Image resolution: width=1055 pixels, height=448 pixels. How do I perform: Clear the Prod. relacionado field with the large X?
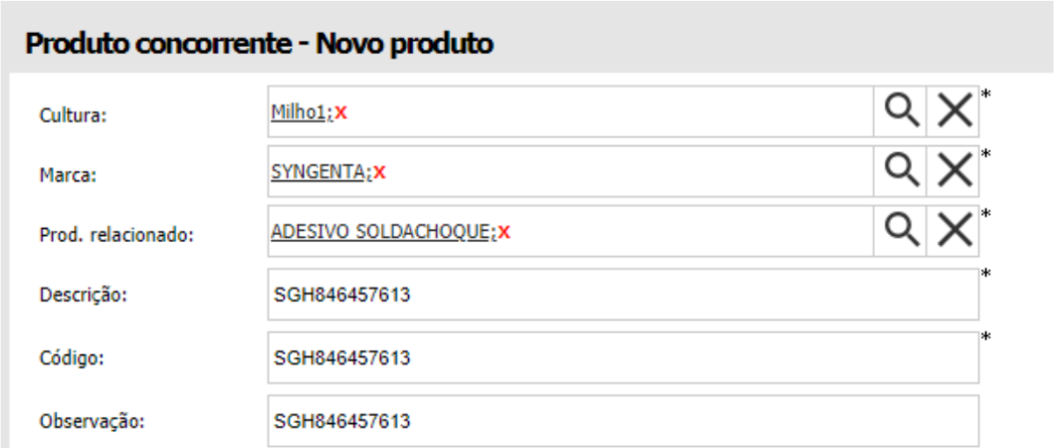pos(953,231)
